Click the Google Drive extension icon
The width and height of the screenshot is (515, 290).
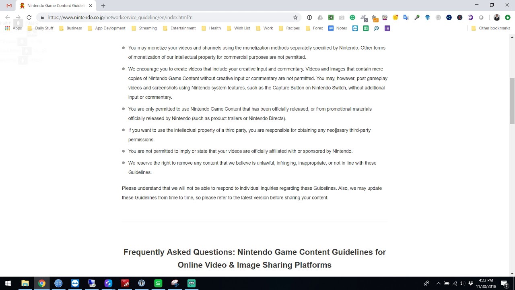pos(320,17)
